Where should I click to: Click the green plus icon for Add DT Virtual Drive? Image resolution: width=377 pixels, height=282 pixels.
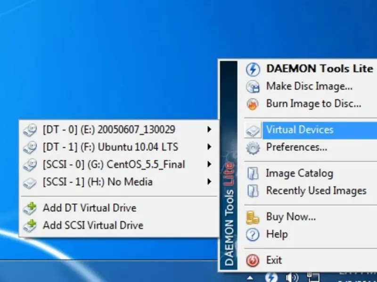click(x=30, y=208)
